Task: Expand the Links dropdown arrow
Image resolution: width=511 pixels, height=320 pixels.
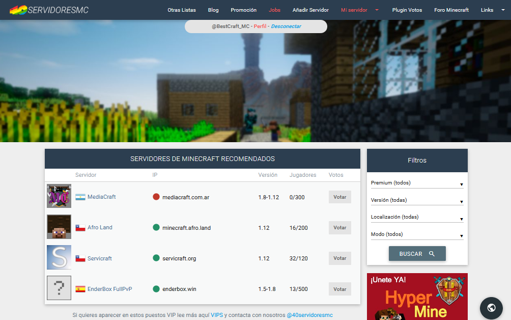Action: coord(503,10)
